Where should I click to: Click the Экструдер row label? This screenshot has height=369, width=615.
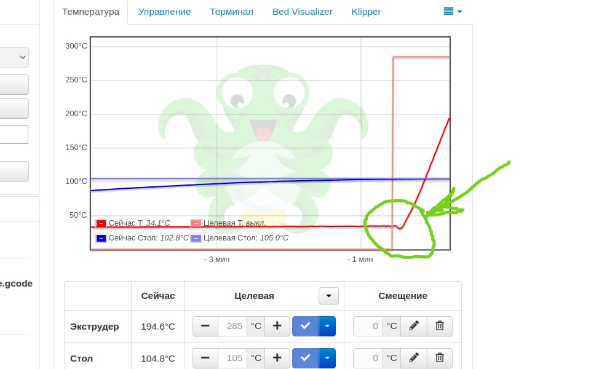click(x=95, y=327)
